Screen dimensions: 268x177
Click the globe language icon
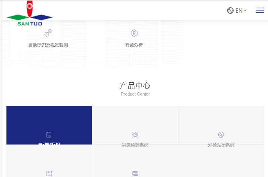(230, 11)
